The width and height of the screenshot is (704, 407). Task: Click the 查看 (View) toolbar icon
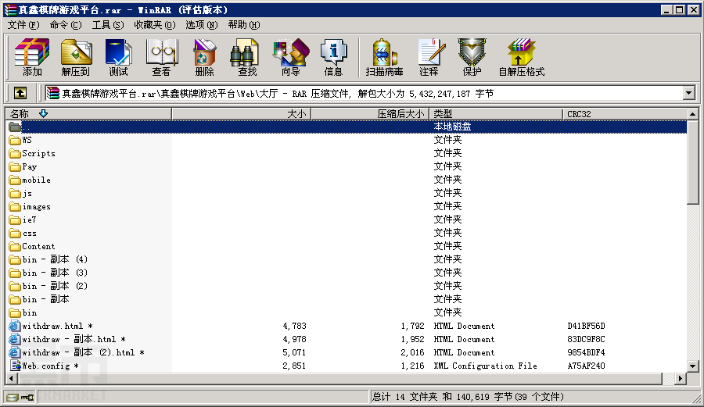(x=161, y=57)
